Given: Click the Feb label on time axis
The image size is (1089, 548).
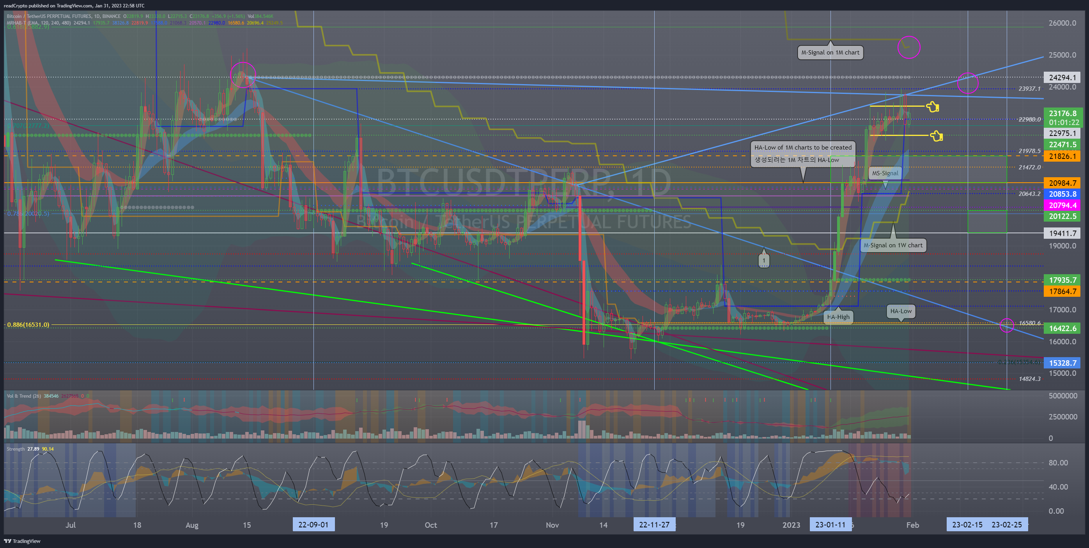Looking at the screenshot, I should click(x=913, y=525).
